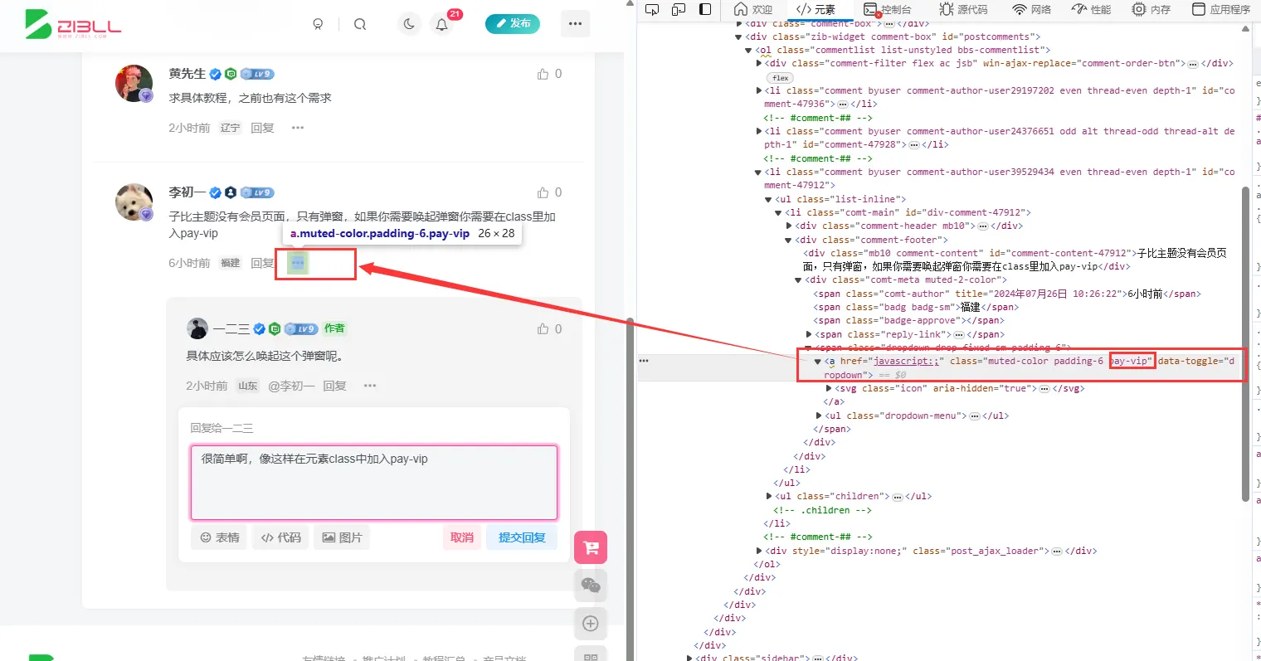This screenshot has height=661, width=1261.
Task: Like 黄先生's comment with thumbs-up icon
Action: tap(543, 74)
